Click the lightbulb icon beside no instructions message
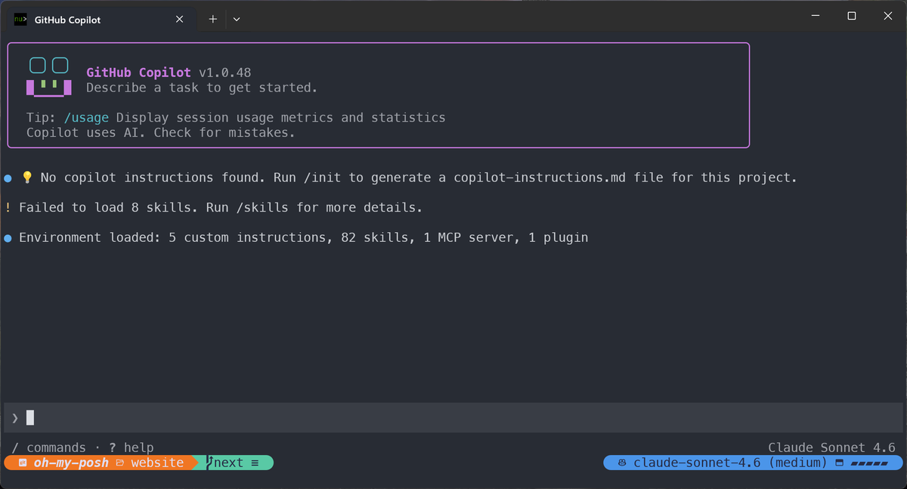This screenshot has height=489, width=907. click(x=27, y=178)
